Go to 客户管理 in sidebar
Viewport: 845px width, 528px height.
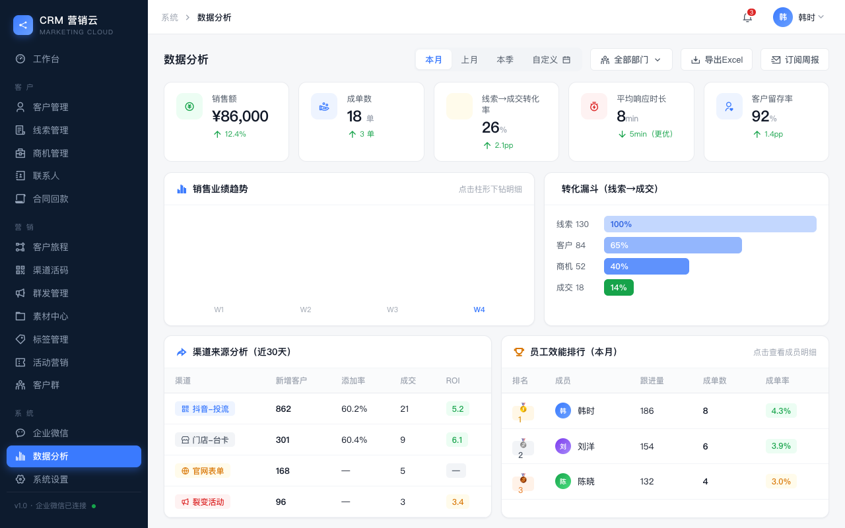pyautogui.click(x=74, y=107)
